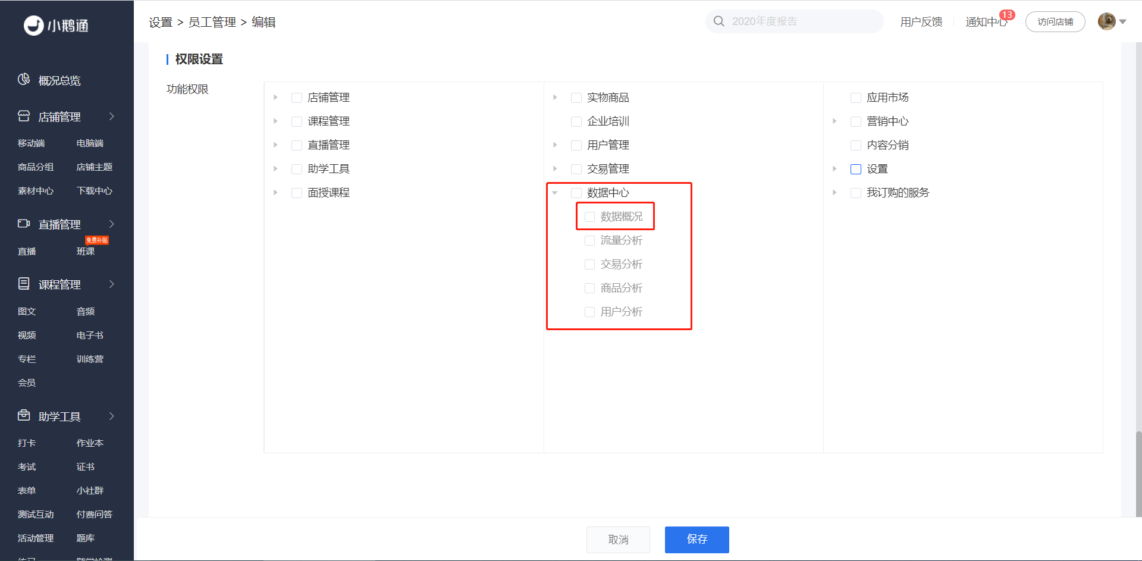The height and width of the screenshot is (561, 1142).
Task: Save the permission settings with 保存
Action: (x=697, y=540)
